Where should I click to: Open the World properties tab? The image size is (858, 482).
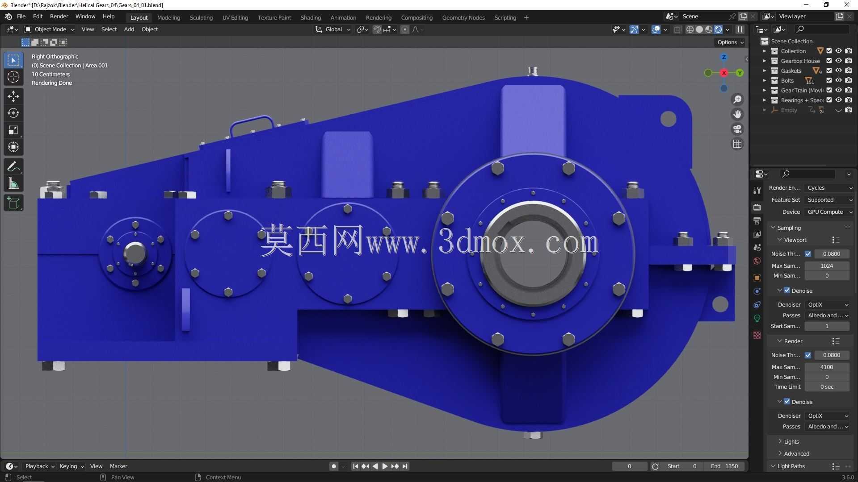point(757,262)
